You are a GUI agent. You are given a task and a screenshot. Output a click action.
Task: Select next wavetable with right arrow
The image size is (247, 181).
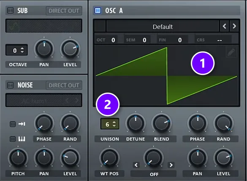[234, 26]
